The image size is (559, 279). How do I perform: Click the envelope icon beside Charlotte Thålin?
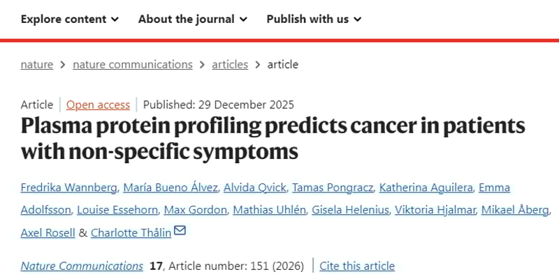[x=180, y=232]
